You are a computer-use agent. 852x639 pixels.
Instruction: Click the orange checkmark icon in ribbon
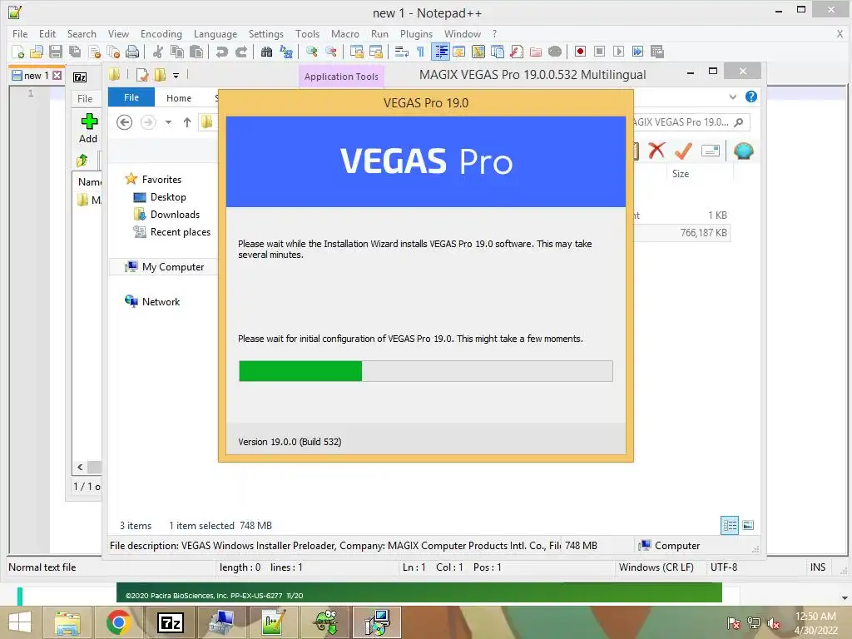point(683,151)
